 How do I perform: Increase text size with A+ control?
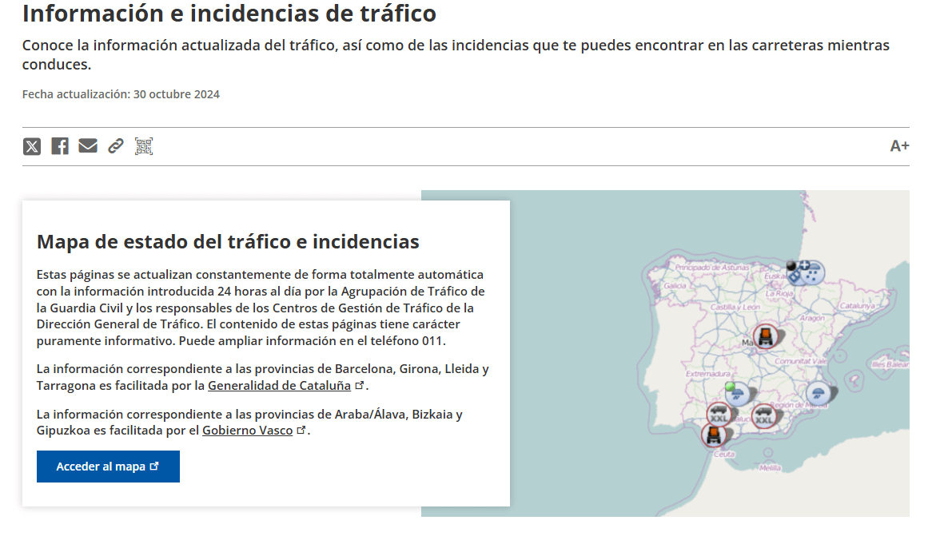tap(901, 146)
